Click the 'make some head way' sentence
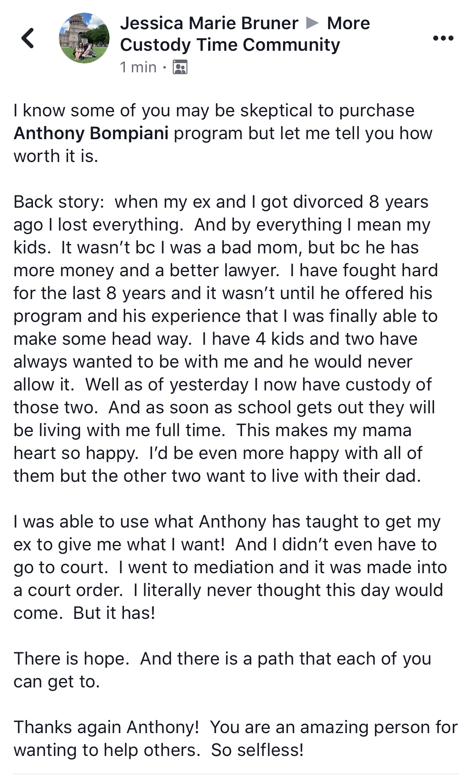This screenshot has width=470, height=775. [103, 339]
